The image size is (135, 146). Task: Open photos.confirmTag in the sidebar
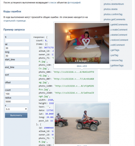[113, 14]
